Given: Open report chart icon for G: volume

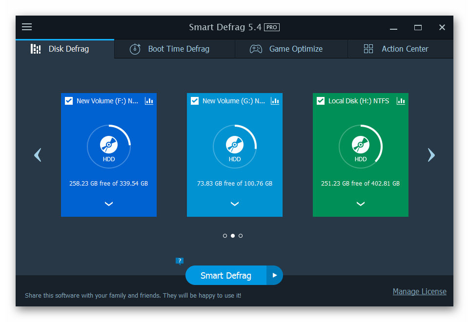Looking at the screenshot, I should pos(275,101).
